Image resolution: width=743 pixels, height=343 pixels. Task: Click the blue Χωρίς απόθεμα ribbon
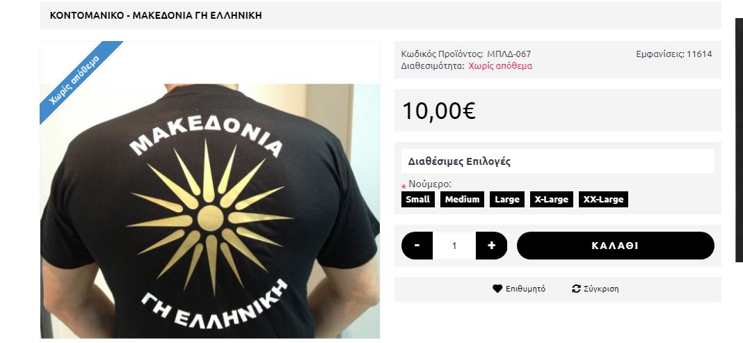(x=79, y=81)
